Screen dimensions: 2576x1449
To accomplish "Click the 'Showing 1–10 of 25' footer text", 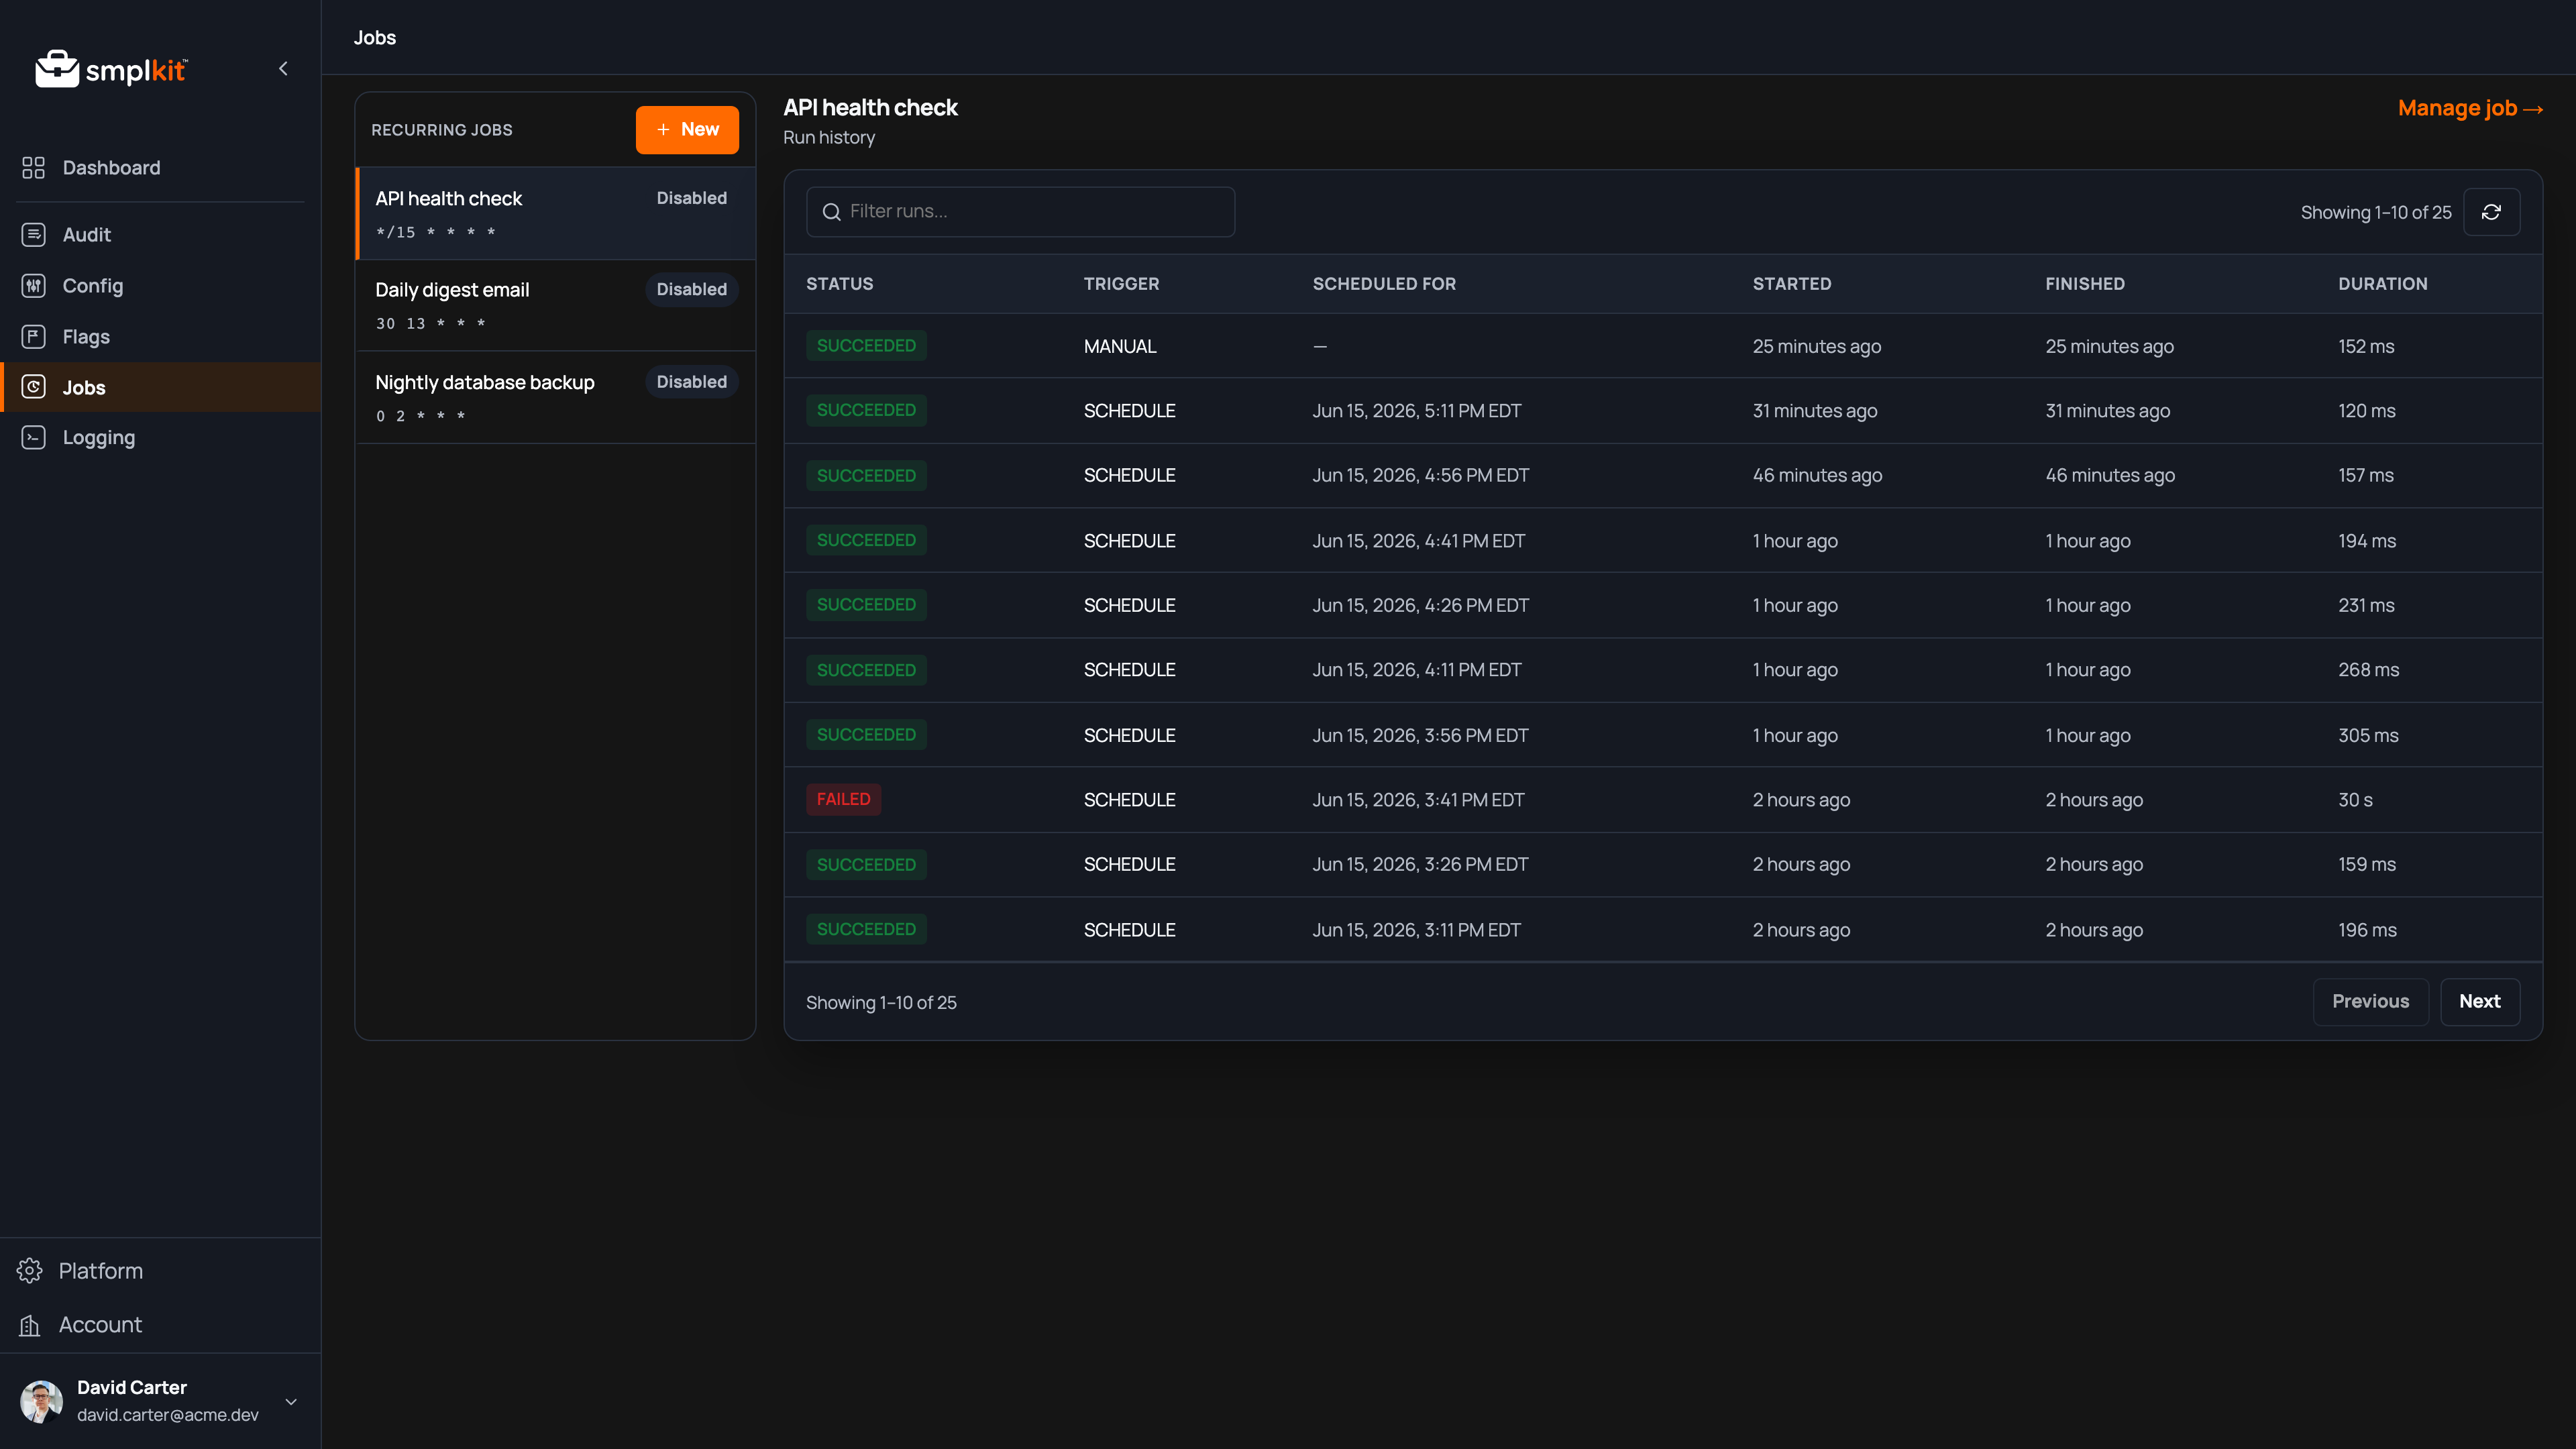I will click(881, 1002).
